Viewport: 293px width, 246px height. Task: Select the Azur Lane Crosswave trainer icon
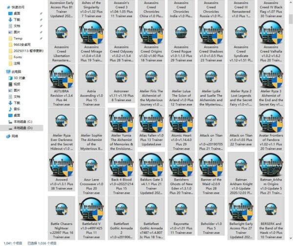click(x=91, y=165)
